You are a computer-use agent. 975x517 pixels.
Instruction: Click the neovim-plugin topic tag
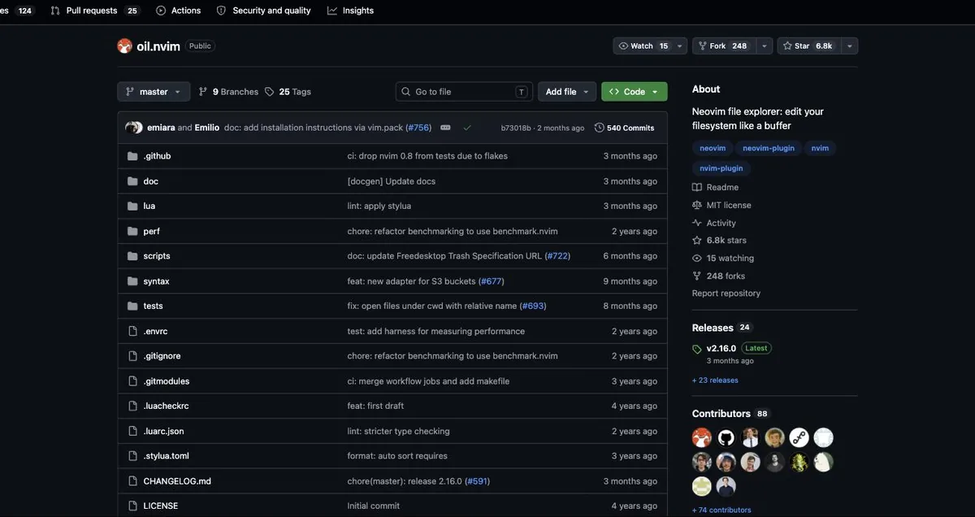769,148
